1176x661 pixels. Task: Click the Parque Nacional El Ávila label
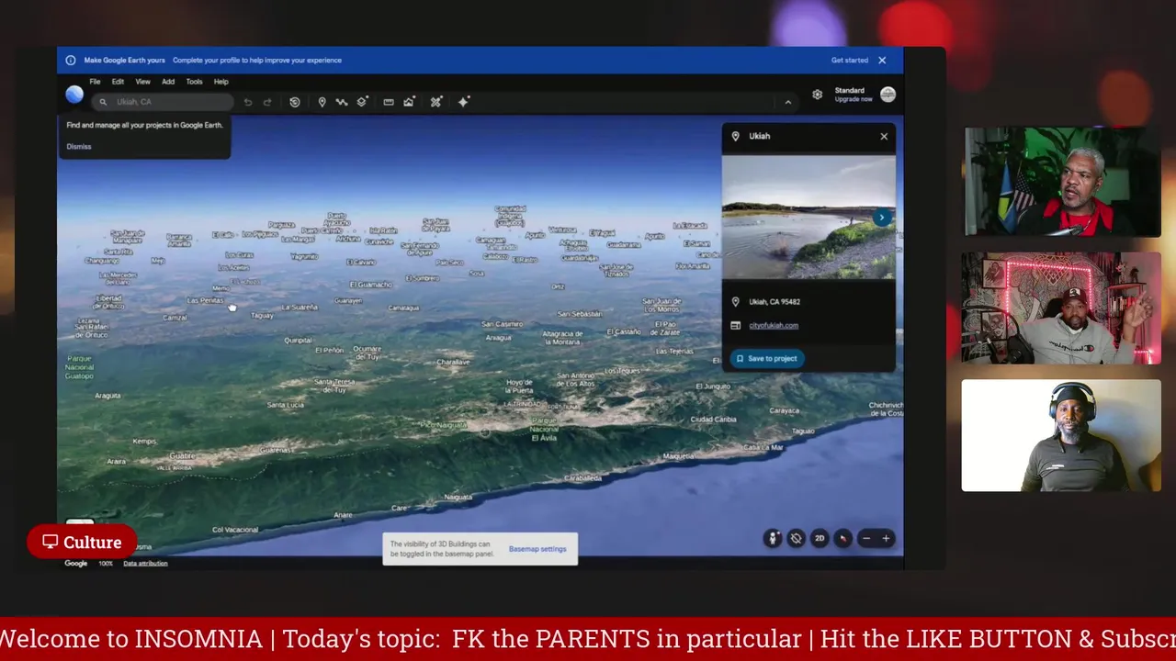click(544, 429)
